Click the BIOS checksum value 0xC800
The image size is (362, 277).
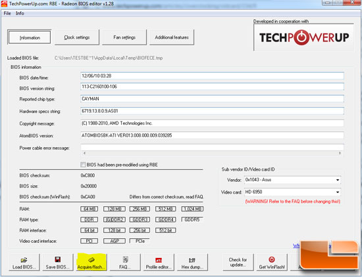pos(88,175)
